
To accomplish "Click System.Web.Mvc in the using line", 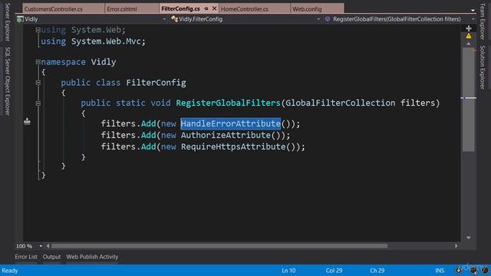I will (106, 41).
